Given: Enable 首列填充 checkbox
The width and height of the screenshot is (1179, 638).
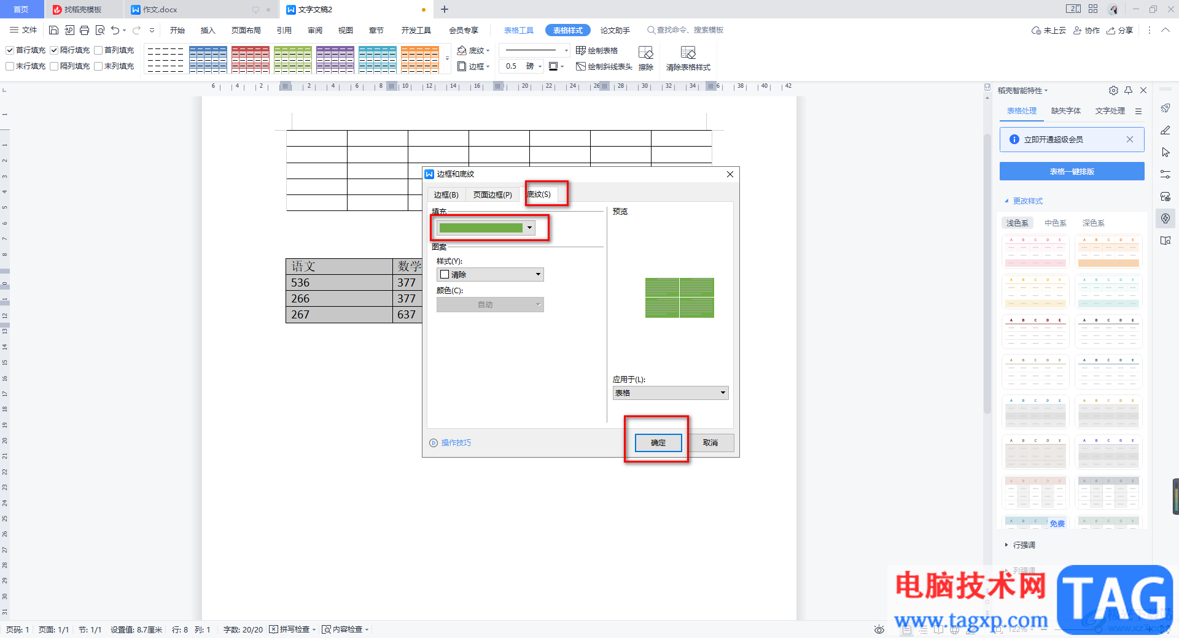Looking at the screenshot, I should point(98,50).
